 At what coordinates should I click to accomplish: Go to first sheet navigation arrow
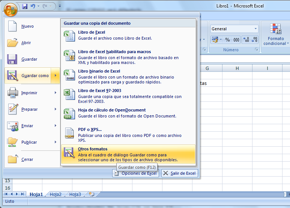(x=6, y=194)
